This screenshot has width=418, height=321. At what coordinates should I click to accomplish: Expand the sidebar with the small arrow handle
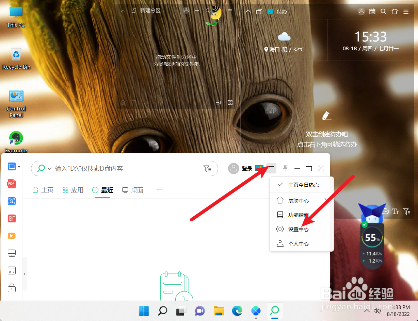(25, 274)
